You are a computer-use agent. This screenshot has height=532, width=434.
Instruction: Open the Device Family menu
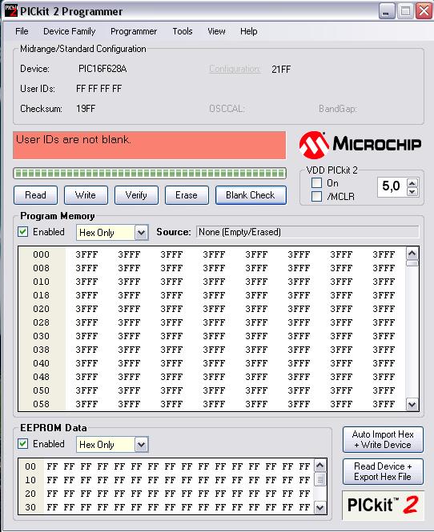pyautogui.click(x=70, y=31)
